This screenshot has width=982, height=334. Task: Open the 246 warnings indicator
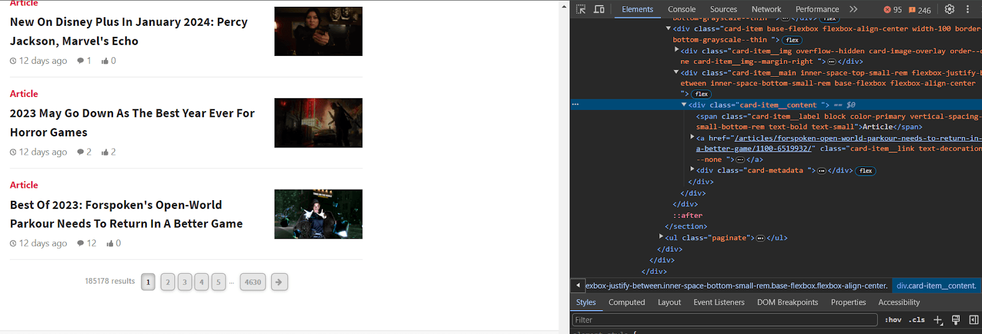[x=920, y=10]
